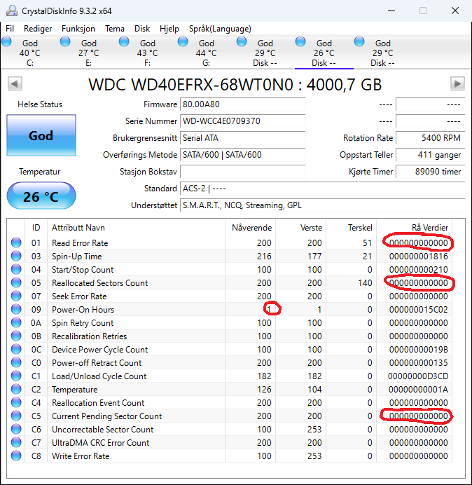The height and width of the screenshot is (485, 472).
Task: Open the Hjelp menu
Action: (x=169, y=29)
